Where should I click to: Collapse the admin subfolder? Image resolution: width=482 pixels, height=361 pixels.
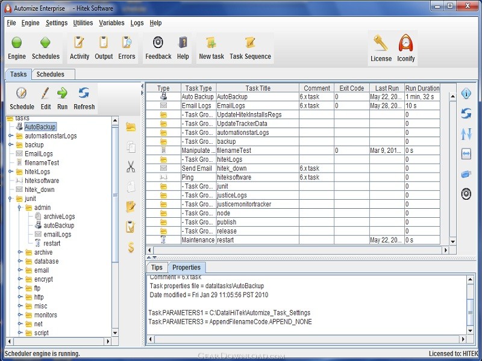coord(19,208)
